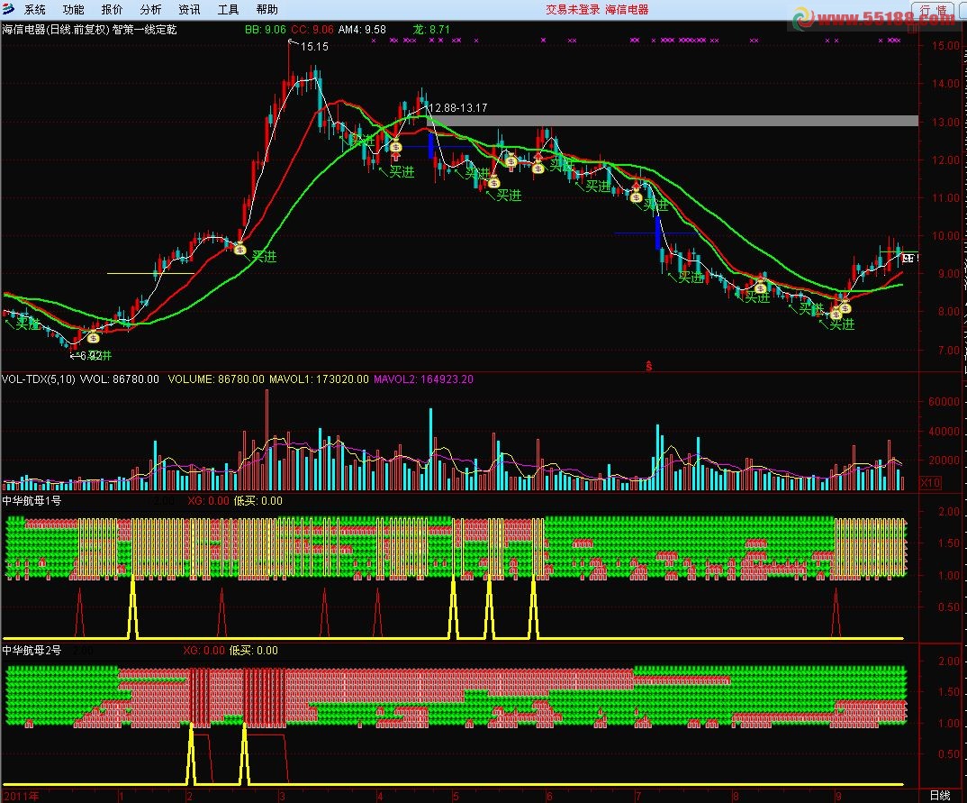The width and height of the screenshot is (967, 803).
Task: Click the AM4: 9.58 indicator value
Action: (362, 29)
